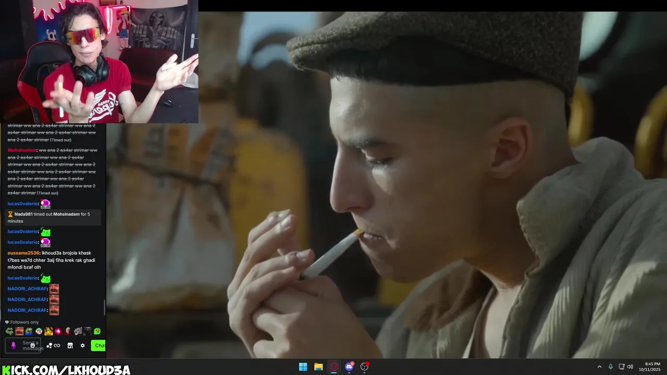
Task: Click the Followers only heart indicator
Action: pyautogui.click(x=7, y=322)
